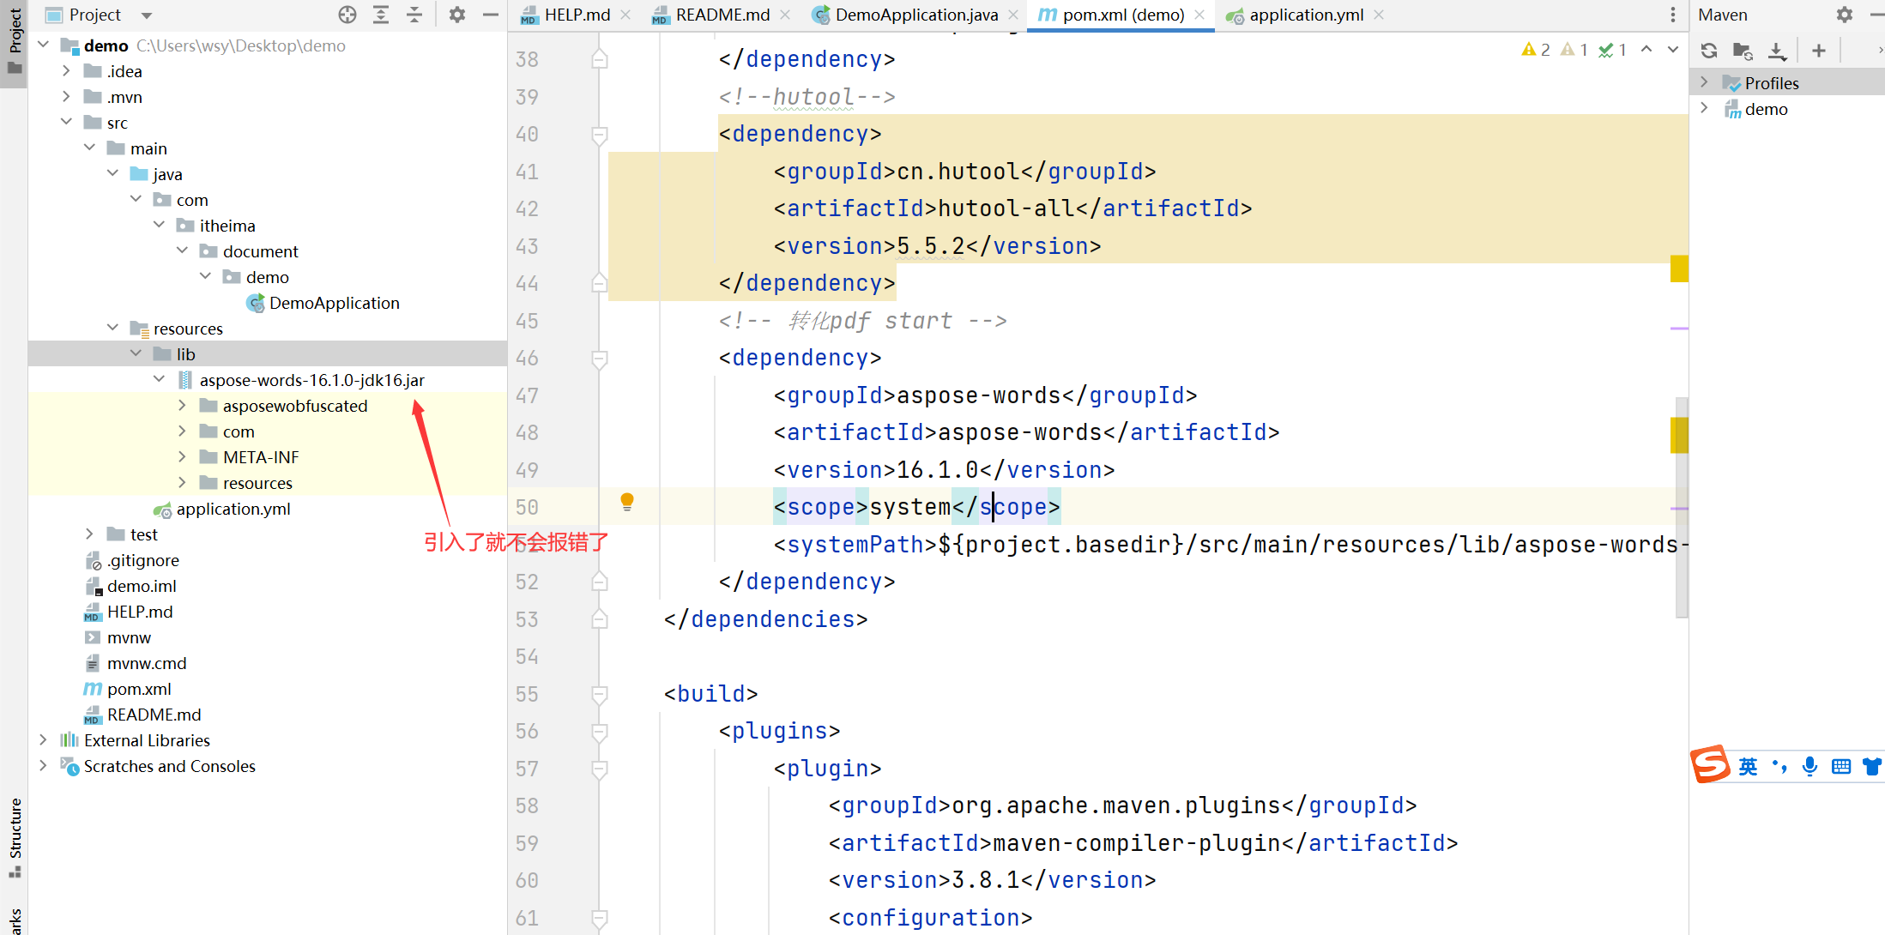
Task: Go to next highlighted error arrow
Action: [1672, 50]
